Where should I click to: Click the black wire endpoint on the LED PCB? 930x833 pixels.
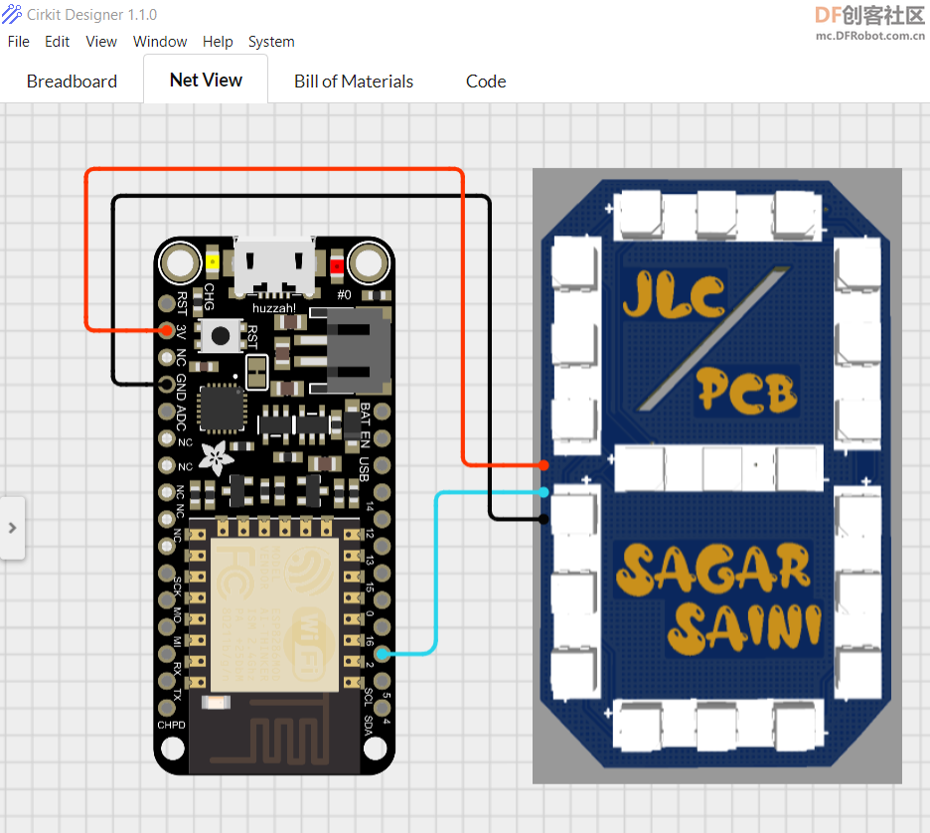[543, 519]
